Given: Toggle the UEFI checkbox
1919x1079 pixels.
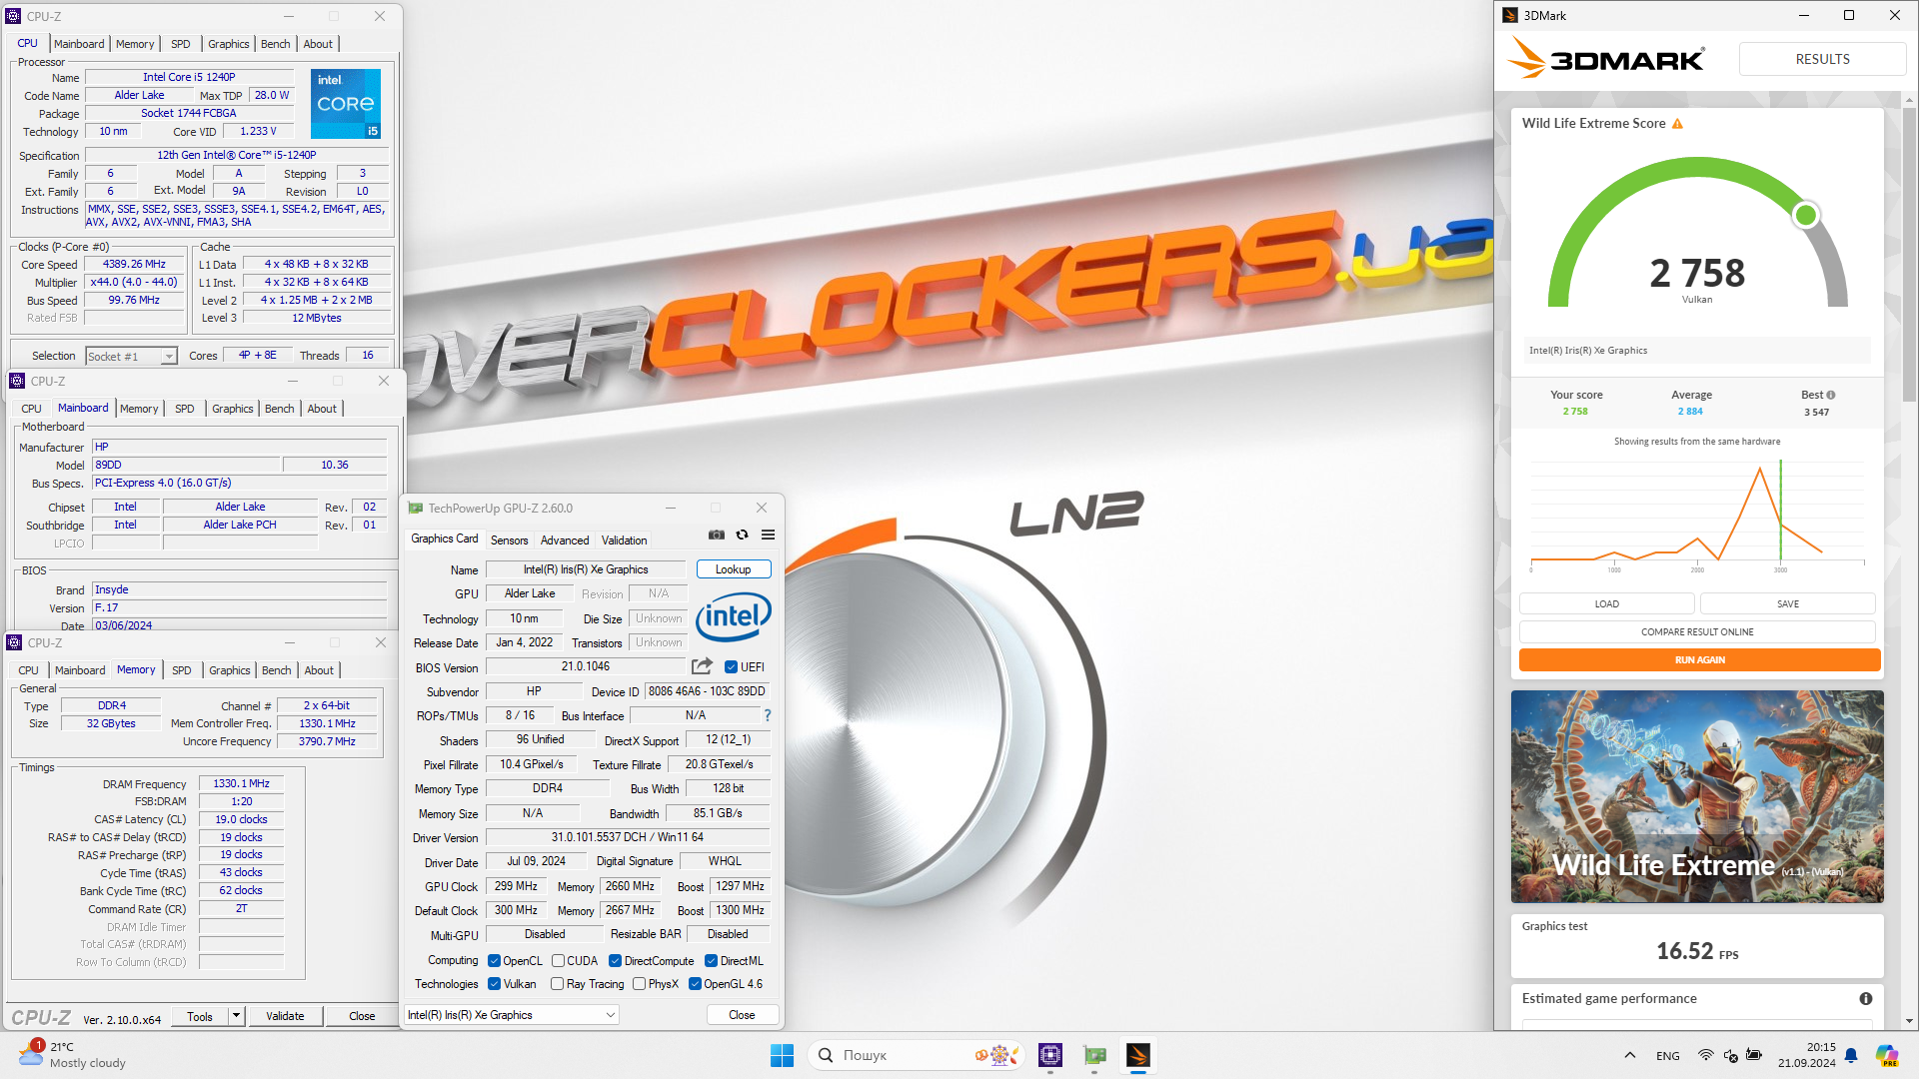Looking at the screenshot, I should point(732,667).
